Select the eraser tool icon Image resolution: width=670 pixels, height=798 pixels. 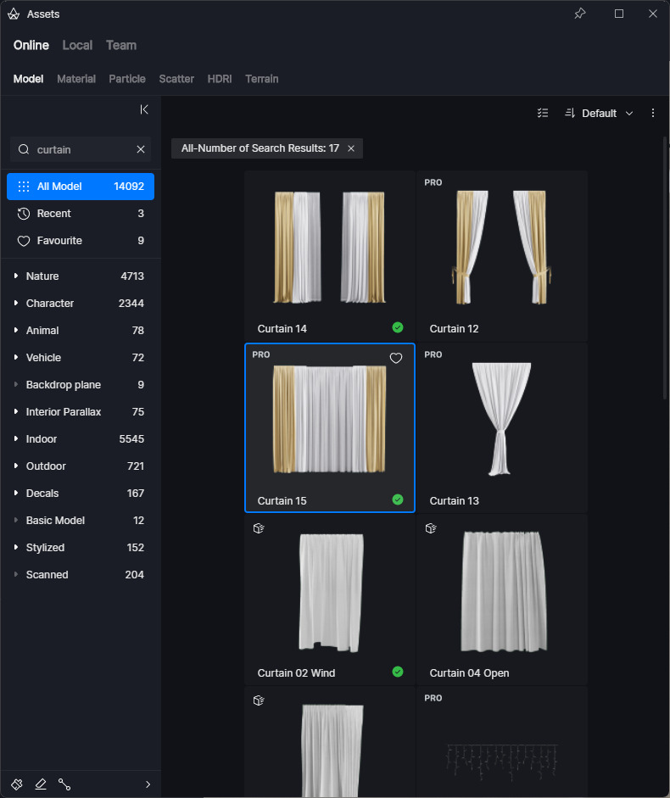click(41, 784)
